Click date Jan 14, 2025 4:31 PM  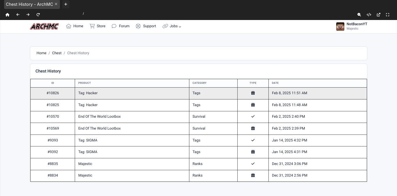pos(289,152)
